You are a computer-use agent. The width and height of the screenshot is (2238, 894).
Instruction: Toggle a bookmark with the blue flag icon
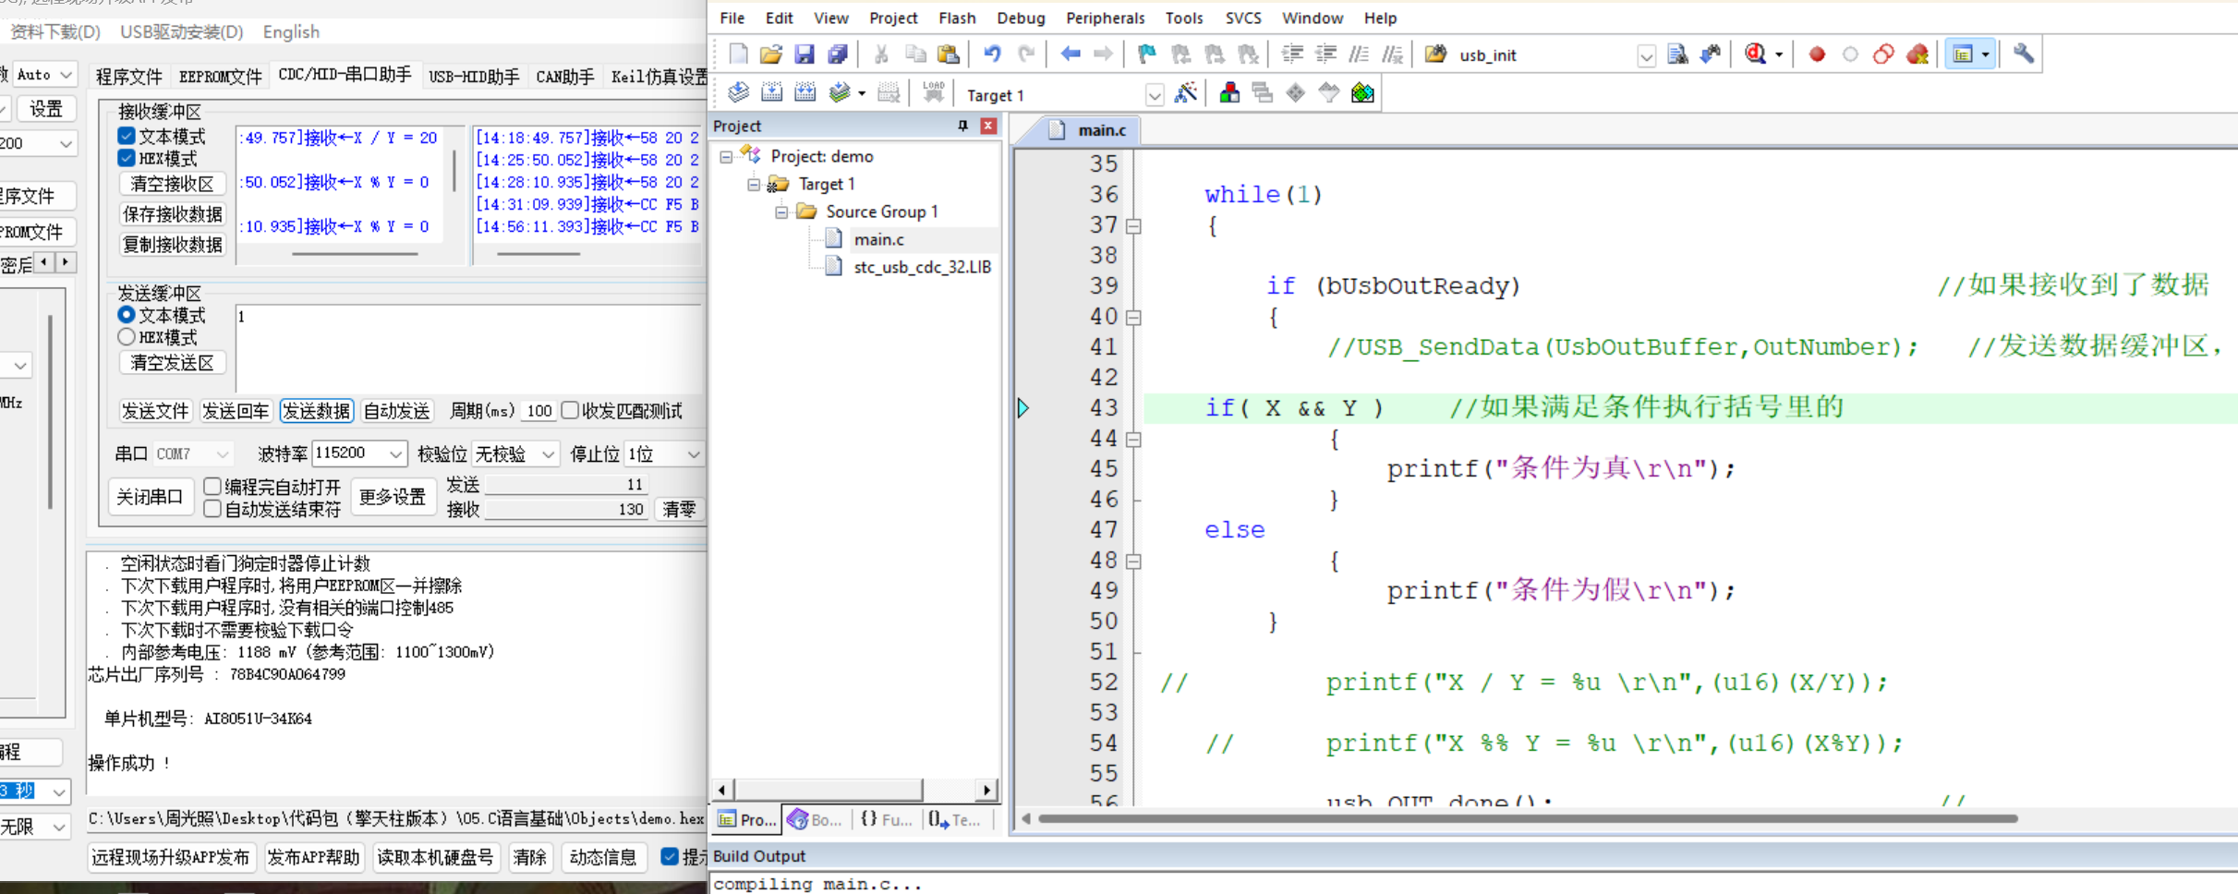point(1147,54)
